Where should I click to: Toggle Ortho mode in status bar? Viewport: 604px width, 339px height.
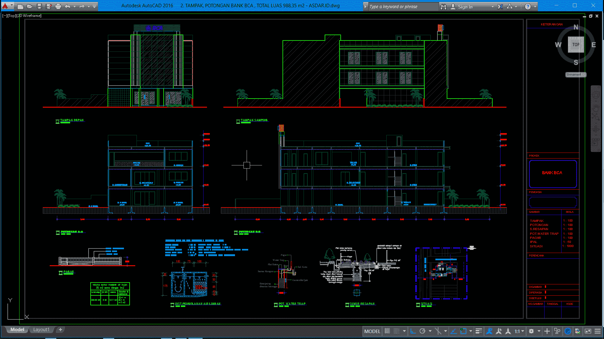point(413,331)
